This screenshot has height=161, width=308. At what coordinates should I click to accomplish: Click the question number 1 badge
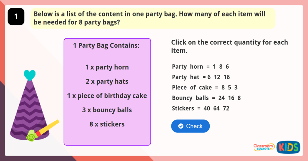pos(16,17)
